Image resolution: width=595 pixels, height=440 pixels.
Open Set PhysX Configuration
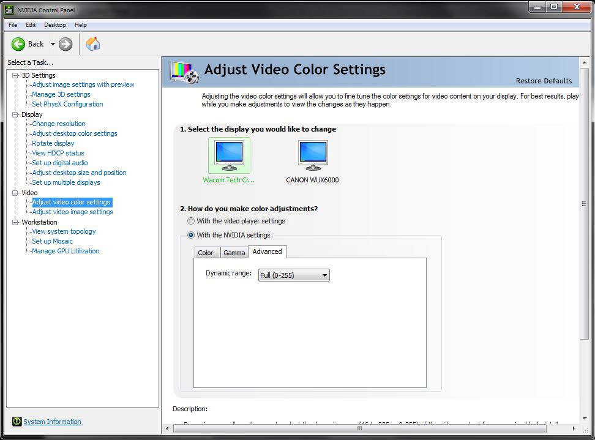[x=67, y=104]
